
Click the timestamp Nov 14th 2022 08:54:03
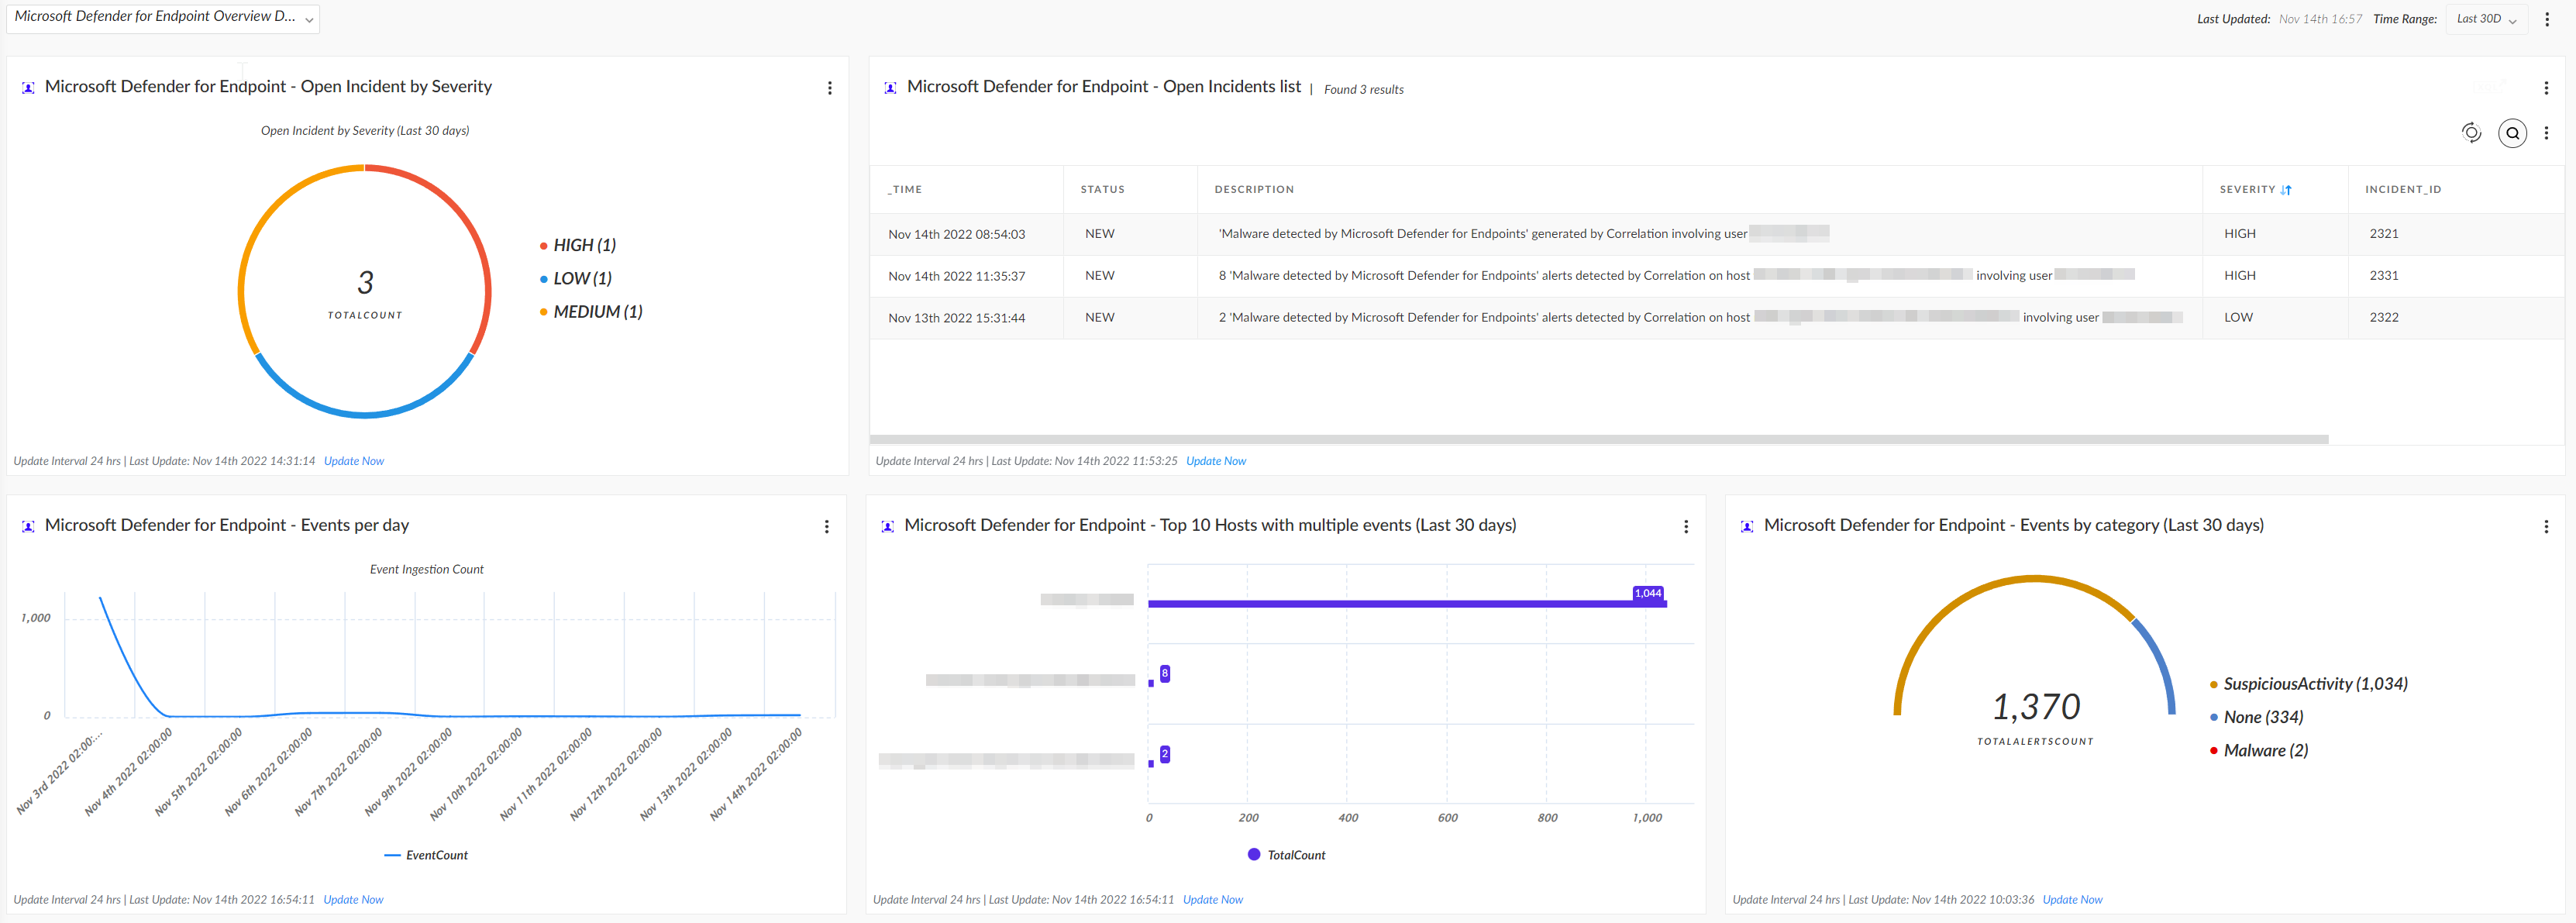(956, 235)
